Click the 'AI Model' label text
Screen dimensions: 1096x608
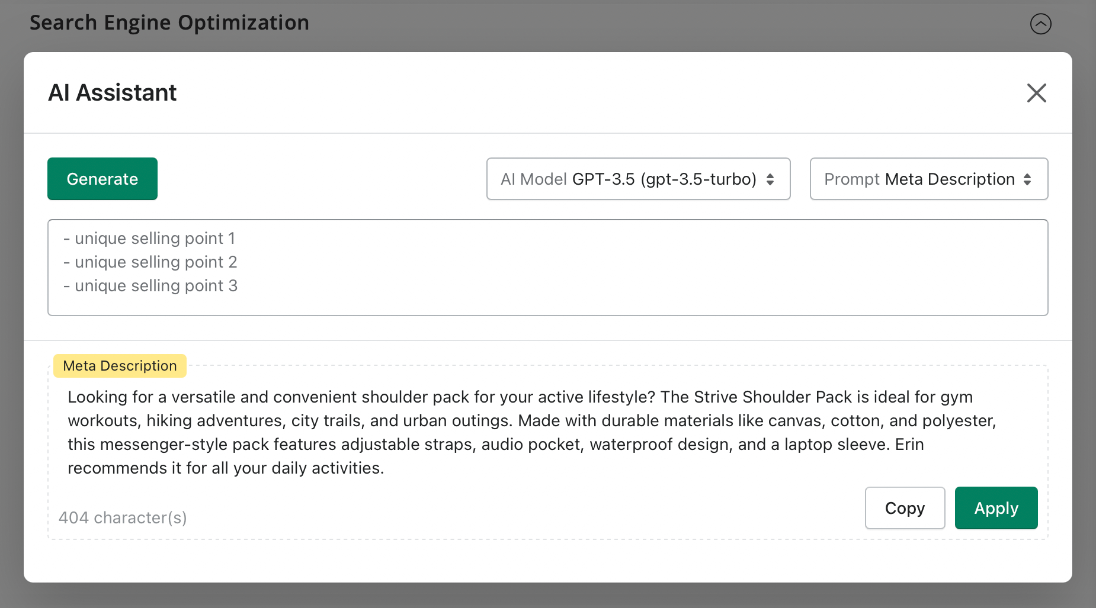pos(534,179)
